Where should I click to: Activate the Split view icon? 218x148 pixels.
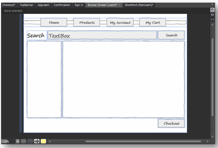(212, 20)
